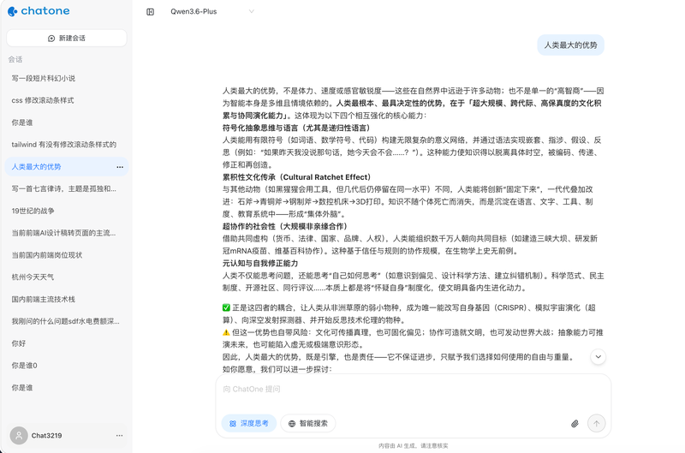Image resolution: width=685 pixels, height=453 pixels.
Task: Collapse the sidebar panel icon
Action: coord(151,12)
